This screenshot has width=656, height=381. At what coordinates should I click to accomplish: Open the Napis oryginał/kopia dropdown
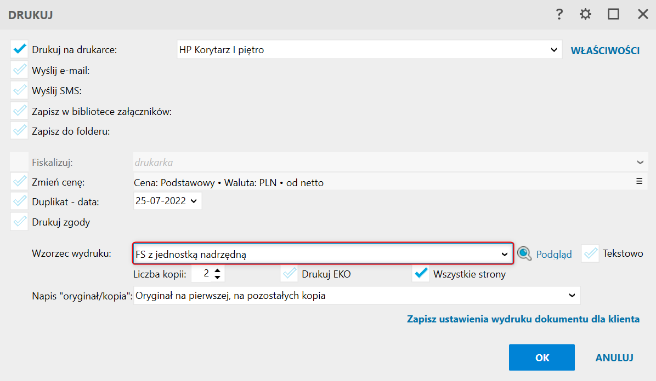[572, 296]
